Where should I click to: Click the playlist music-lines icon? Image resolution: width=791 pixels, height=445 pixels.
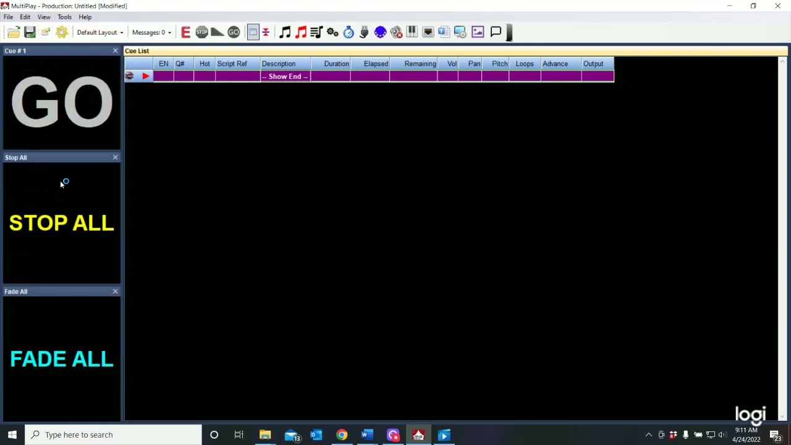316,32
